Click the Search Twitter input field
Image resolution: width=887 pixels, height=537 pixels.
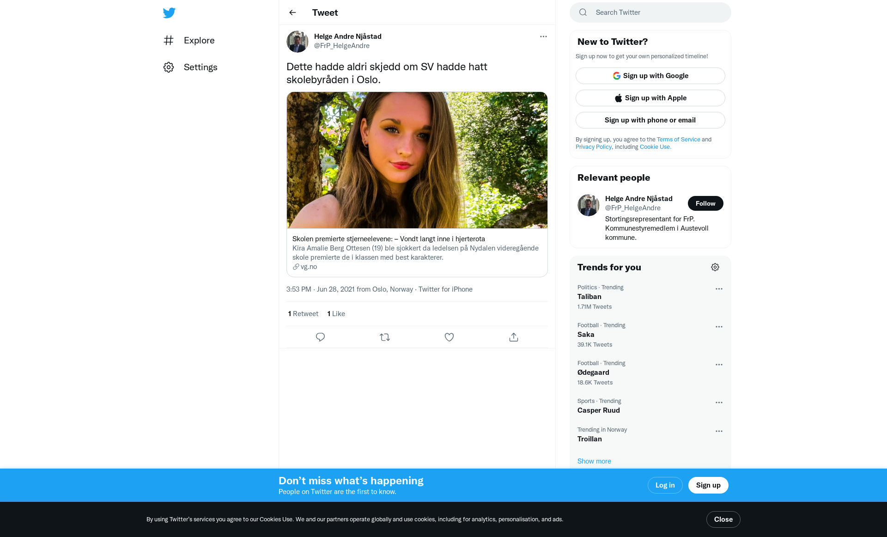pos(650,12)
